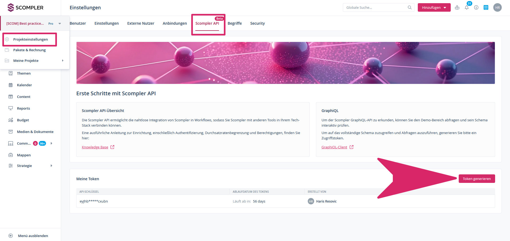
Task: Click the notifications bell icon
Action: pos(466,8)
